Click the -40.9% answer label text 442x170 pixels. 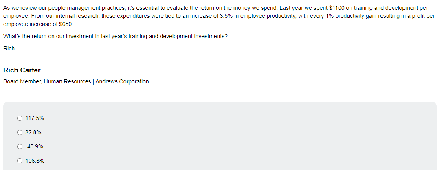pyautogui.click(x=34, y=147)
